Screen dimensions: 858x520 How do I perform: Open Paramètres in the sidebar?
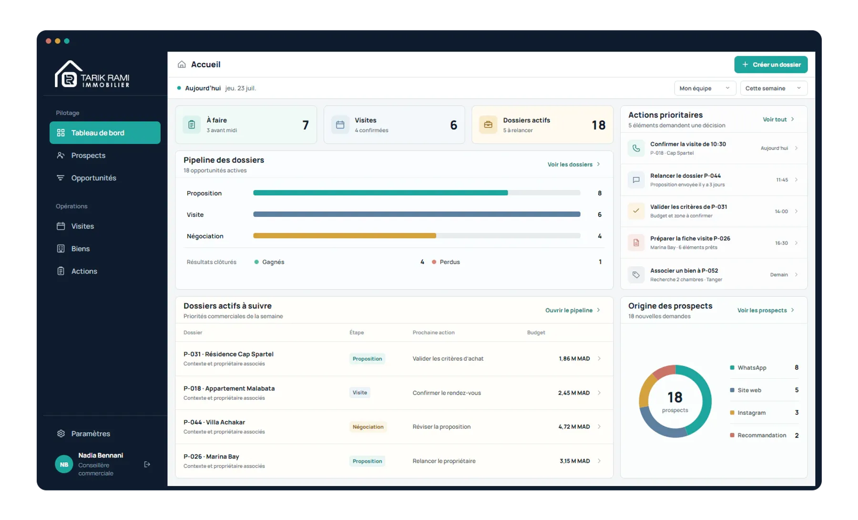(x=105, y=434)
